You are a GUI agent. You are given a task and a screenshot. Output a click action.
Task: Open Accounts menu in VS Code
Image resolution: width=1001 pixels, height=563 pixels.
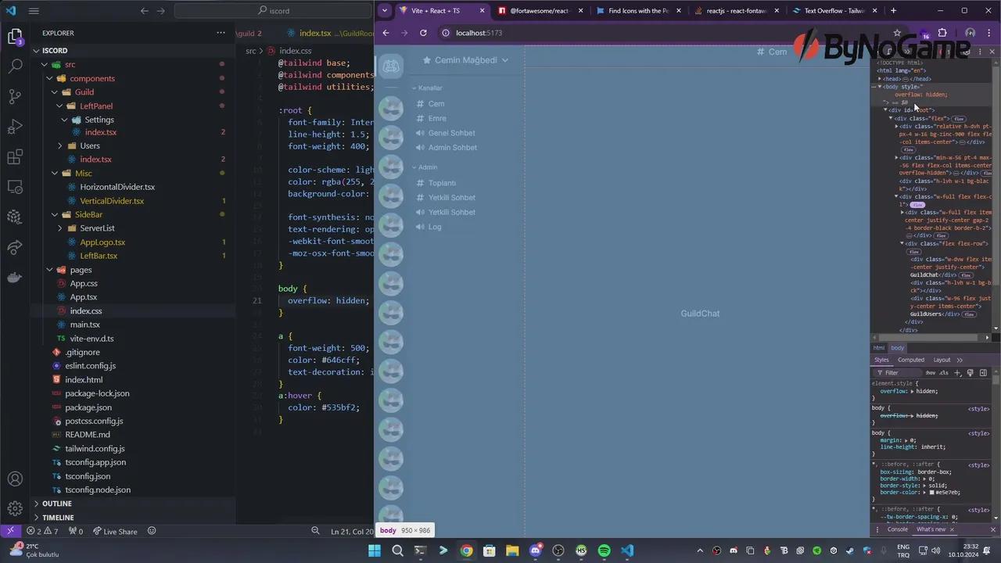(15, 479)
